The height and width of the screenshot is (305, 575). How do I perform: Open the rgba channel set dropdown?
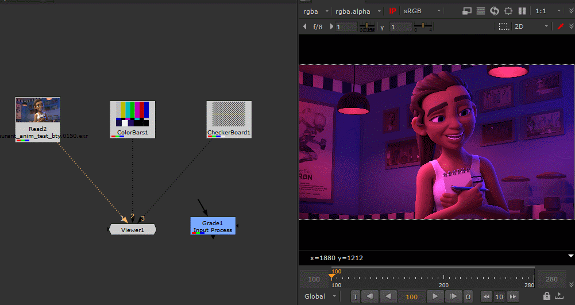click(315, 11)
